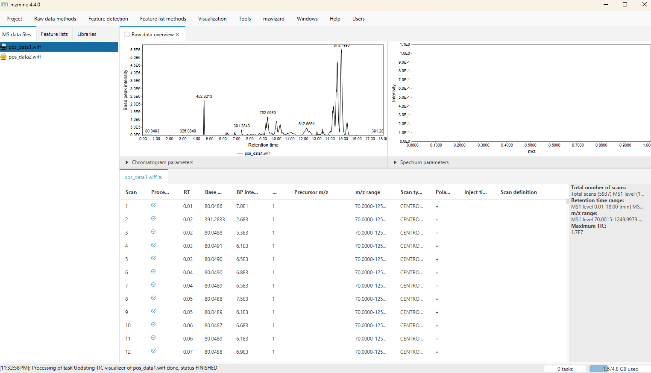Sort by Inject time column header
The width and height of the screenshot is (651, 373).
[x=475, y=192]
